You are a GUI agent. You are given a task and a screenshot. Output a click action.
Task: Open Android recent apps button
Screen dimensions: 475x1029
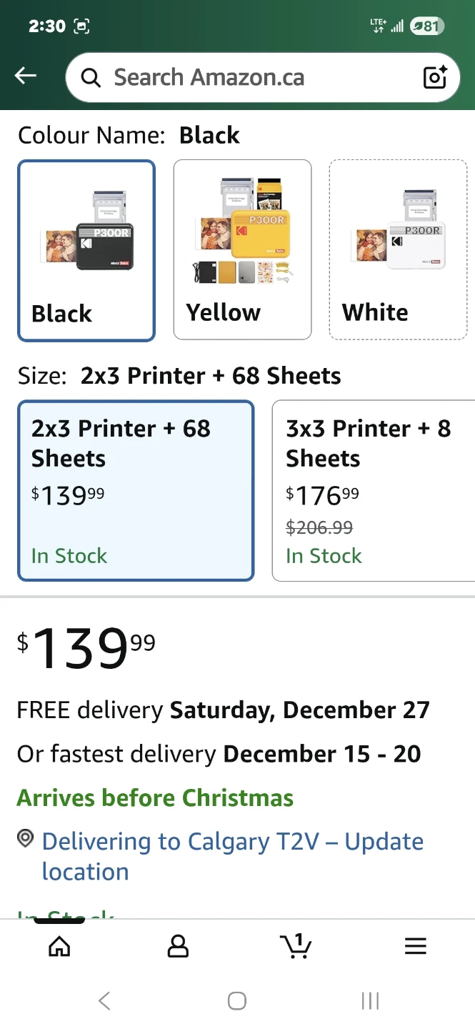pyautogui.click(x=370, y=1001)
